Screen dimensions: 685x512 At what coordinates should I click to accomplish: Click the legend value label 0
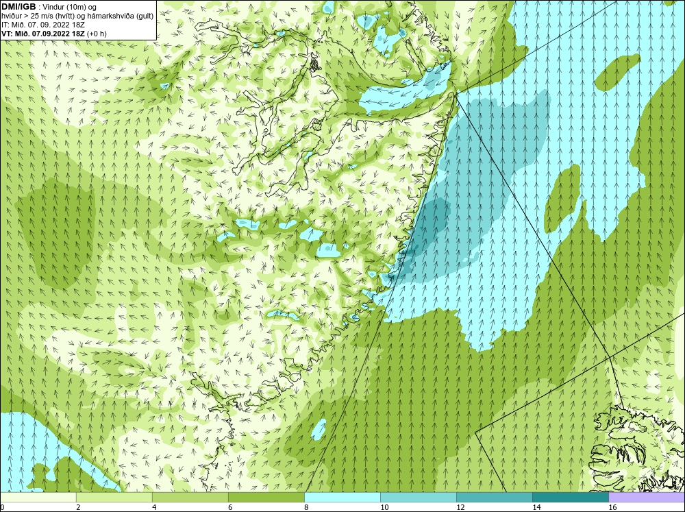tap(2, 507)
